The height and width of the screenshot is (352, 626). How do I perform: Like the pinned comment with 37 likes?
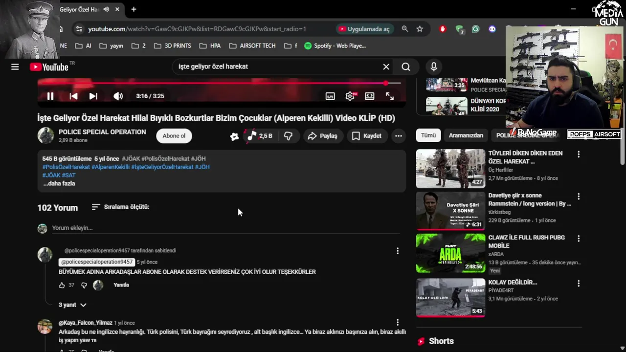pos(62,285)
